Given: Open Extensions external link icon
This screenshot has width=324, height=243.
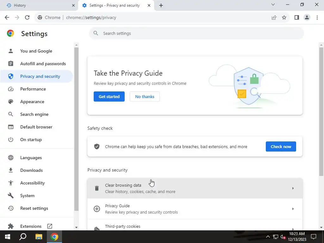Looking at the screenshot, I should point(50,226).
